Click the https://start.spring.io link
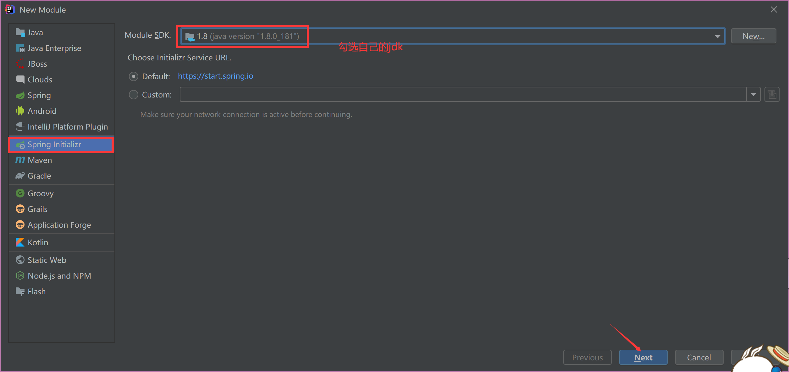The image size is (789, 372). 215,76
